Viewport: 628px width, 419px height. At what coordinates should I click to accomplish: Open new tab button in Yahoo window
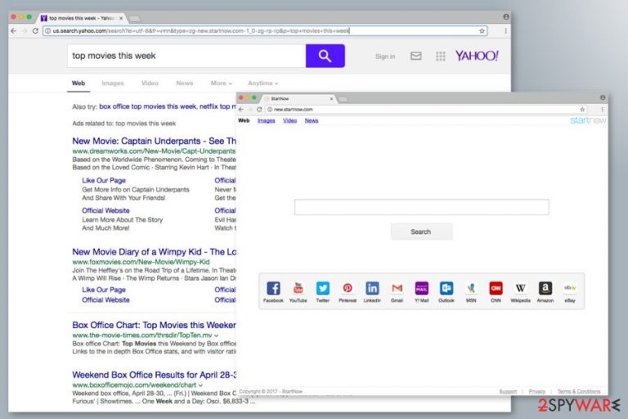point(135,19)
